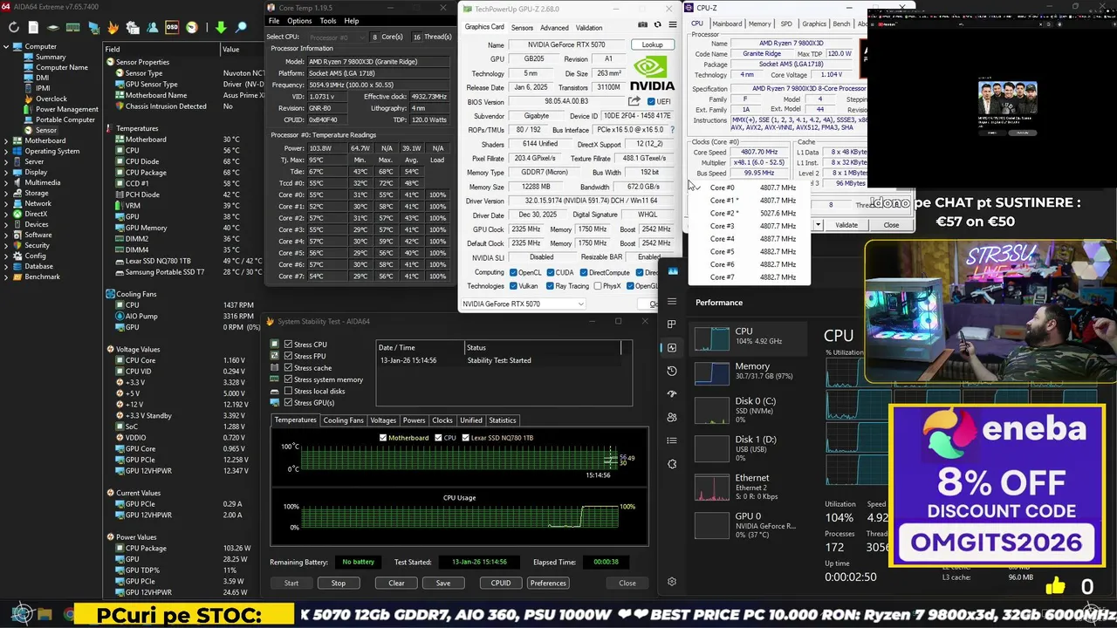Click the CPUID button in stability test
Screen dimensions: 1117x628
point(501,583)
